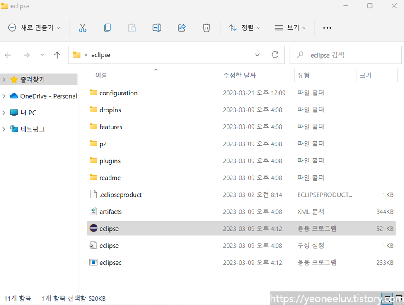Select the dropins folder name
This screenshot has width=404, height=305.
(110, 110)
